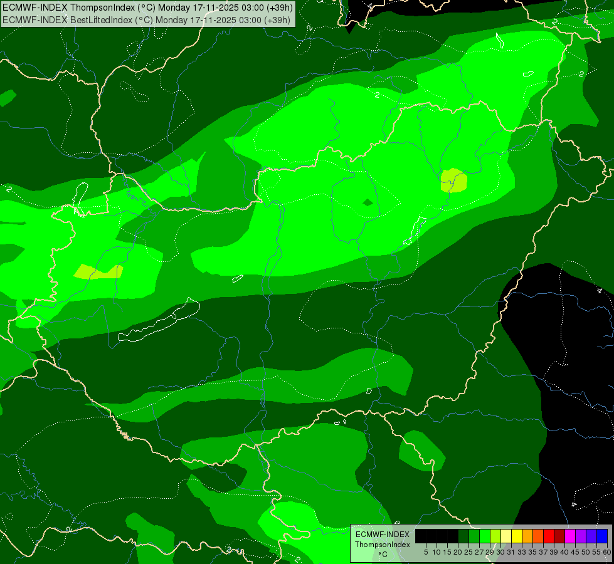Click the legend value '45'
Image resolution: width=614 pixels, height=564 pixels.
pyautogui.click(x=575, y=552)
